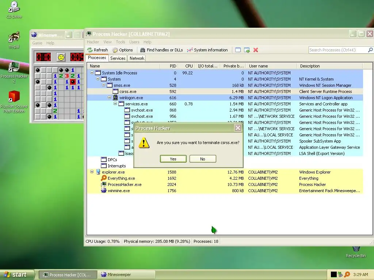Viewport: 374px width, 280px height.
Task: Sort by the PID column header
Action: tap(169, 66)
